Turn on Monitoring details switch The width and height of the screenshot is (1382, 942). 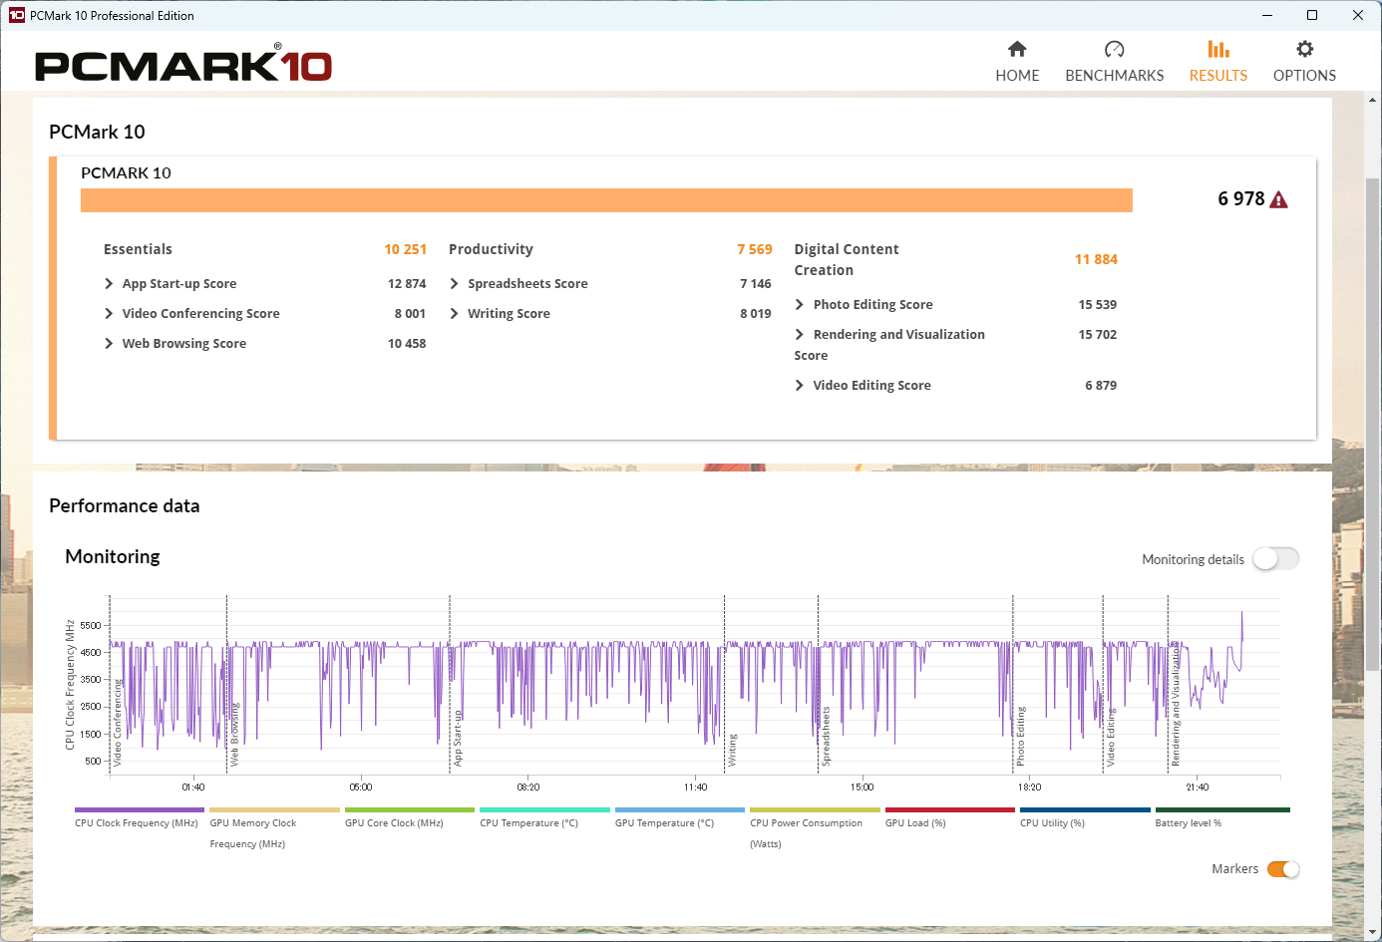(1275, 559)
